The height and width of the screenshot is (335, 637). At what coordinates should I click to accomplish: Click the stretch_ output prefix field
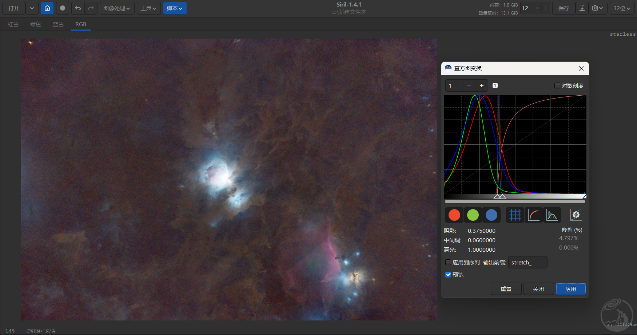click(x=527, y=262)
